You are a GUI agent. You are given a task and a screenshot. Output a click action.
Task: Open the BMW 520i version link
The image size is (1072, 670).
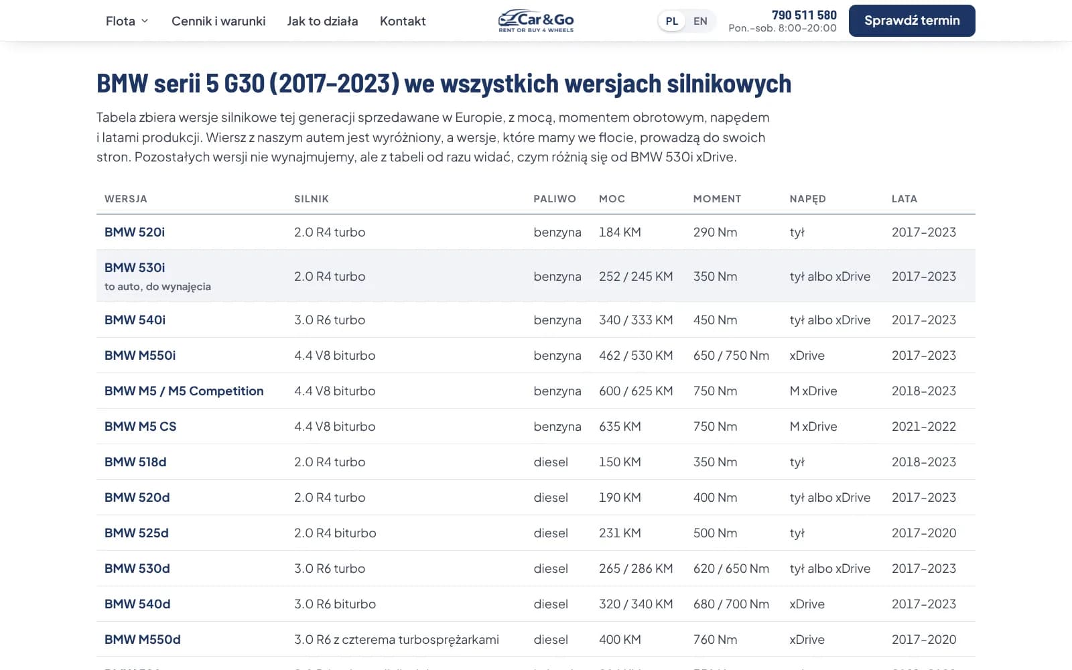[135, 232]
